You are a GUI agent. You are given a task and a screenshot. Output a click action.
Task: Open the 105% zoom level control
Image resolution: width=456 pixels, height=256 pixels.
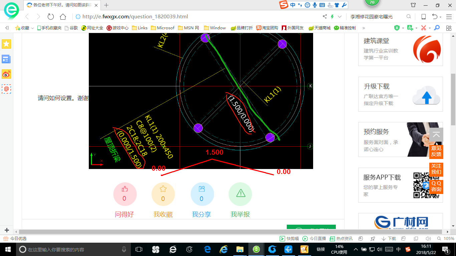coord(446,239)
